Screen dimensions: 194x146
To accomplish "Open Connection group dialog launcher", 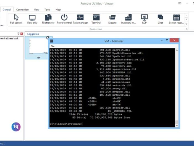I will pyautogui.click(x=187, y=29).
